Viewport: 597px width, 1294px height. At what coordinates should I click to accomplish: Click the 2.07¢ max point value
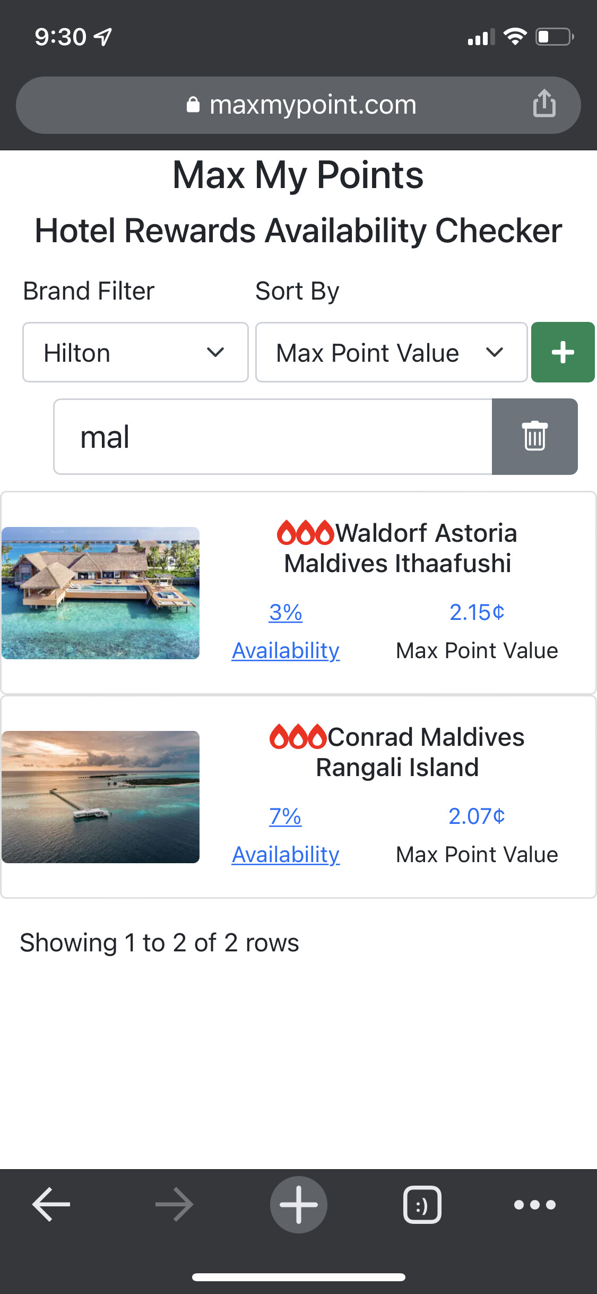(x=477, y=816)
